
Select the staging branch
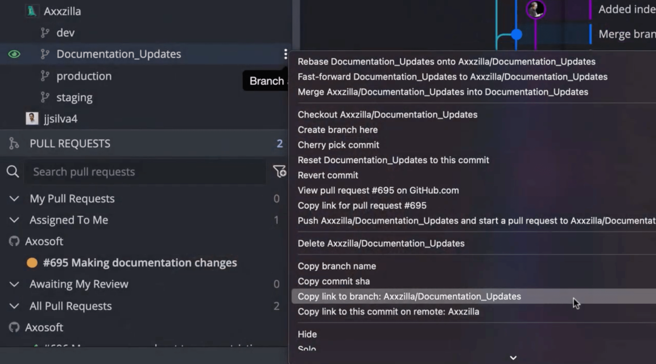pos(74,97)
